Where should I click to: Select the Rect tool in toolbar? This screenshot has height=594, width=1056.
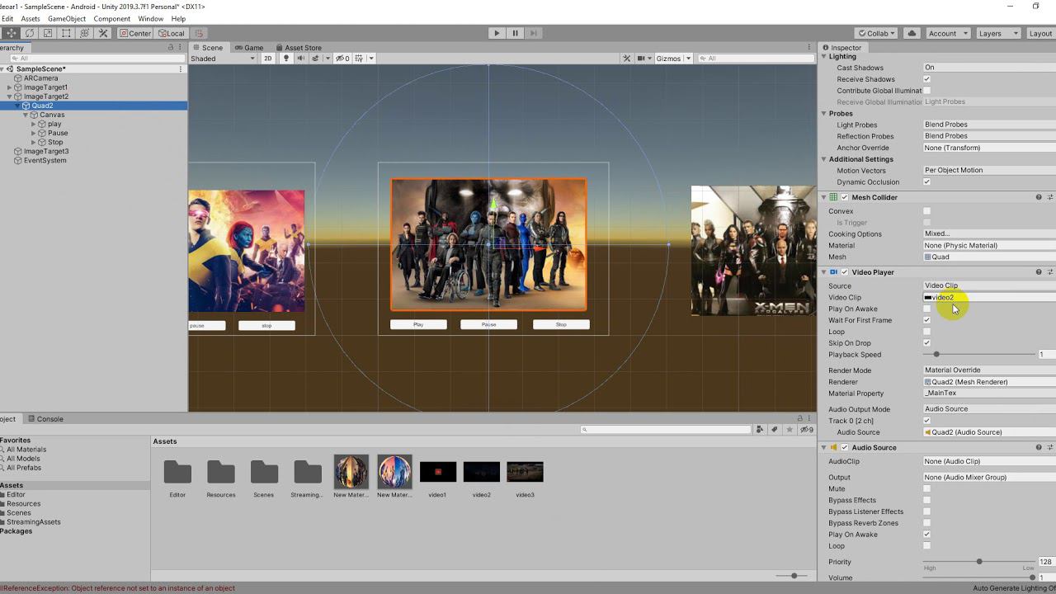(66, 33)
